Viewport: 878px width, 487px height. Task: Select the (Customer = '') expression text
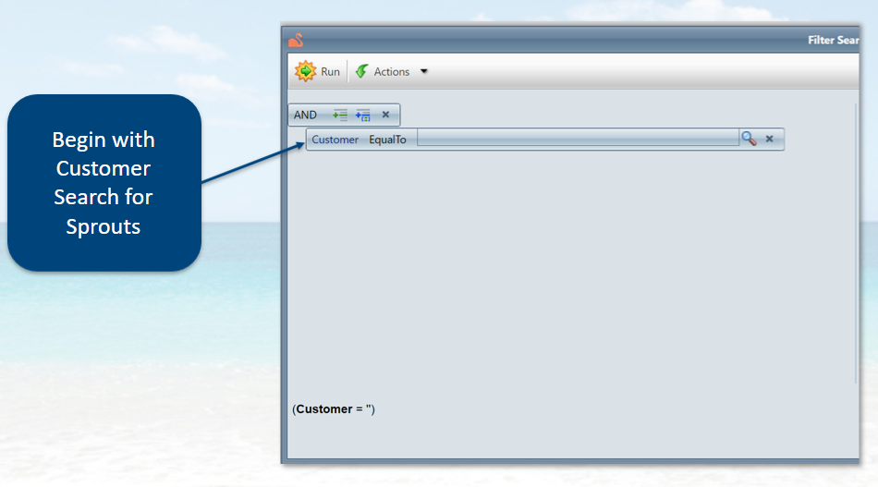click(334, 408)
